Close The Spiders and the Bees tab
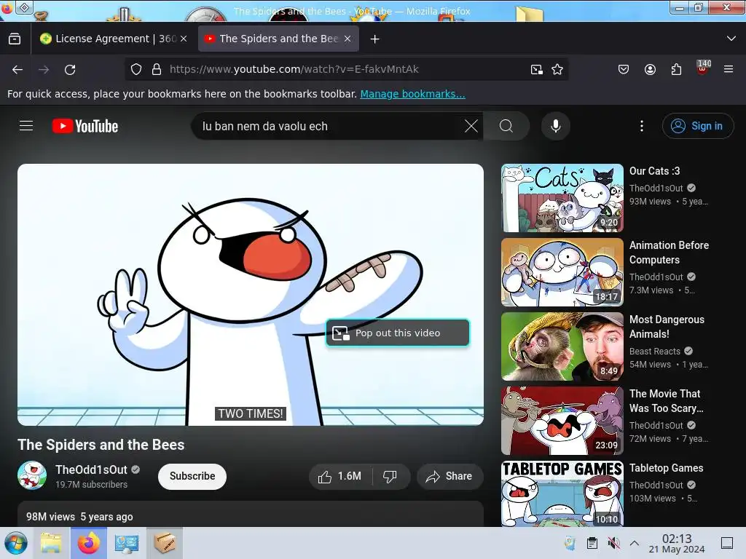The image size is (746, 559). 348,39
